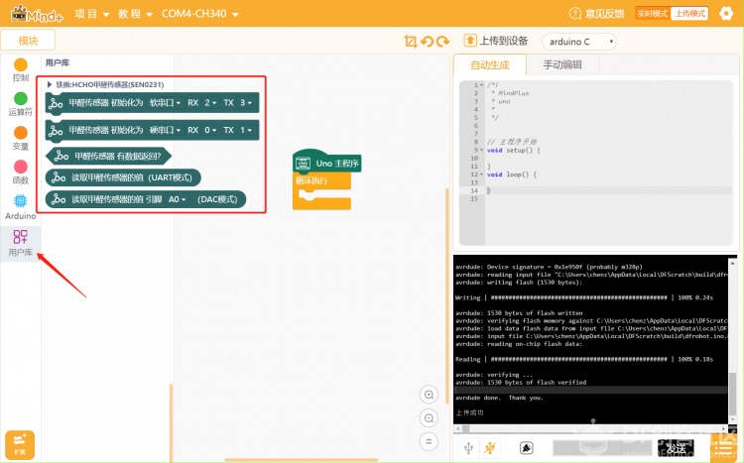
Task: Zoom out on the block workspace
Action: tap(429, 418)
